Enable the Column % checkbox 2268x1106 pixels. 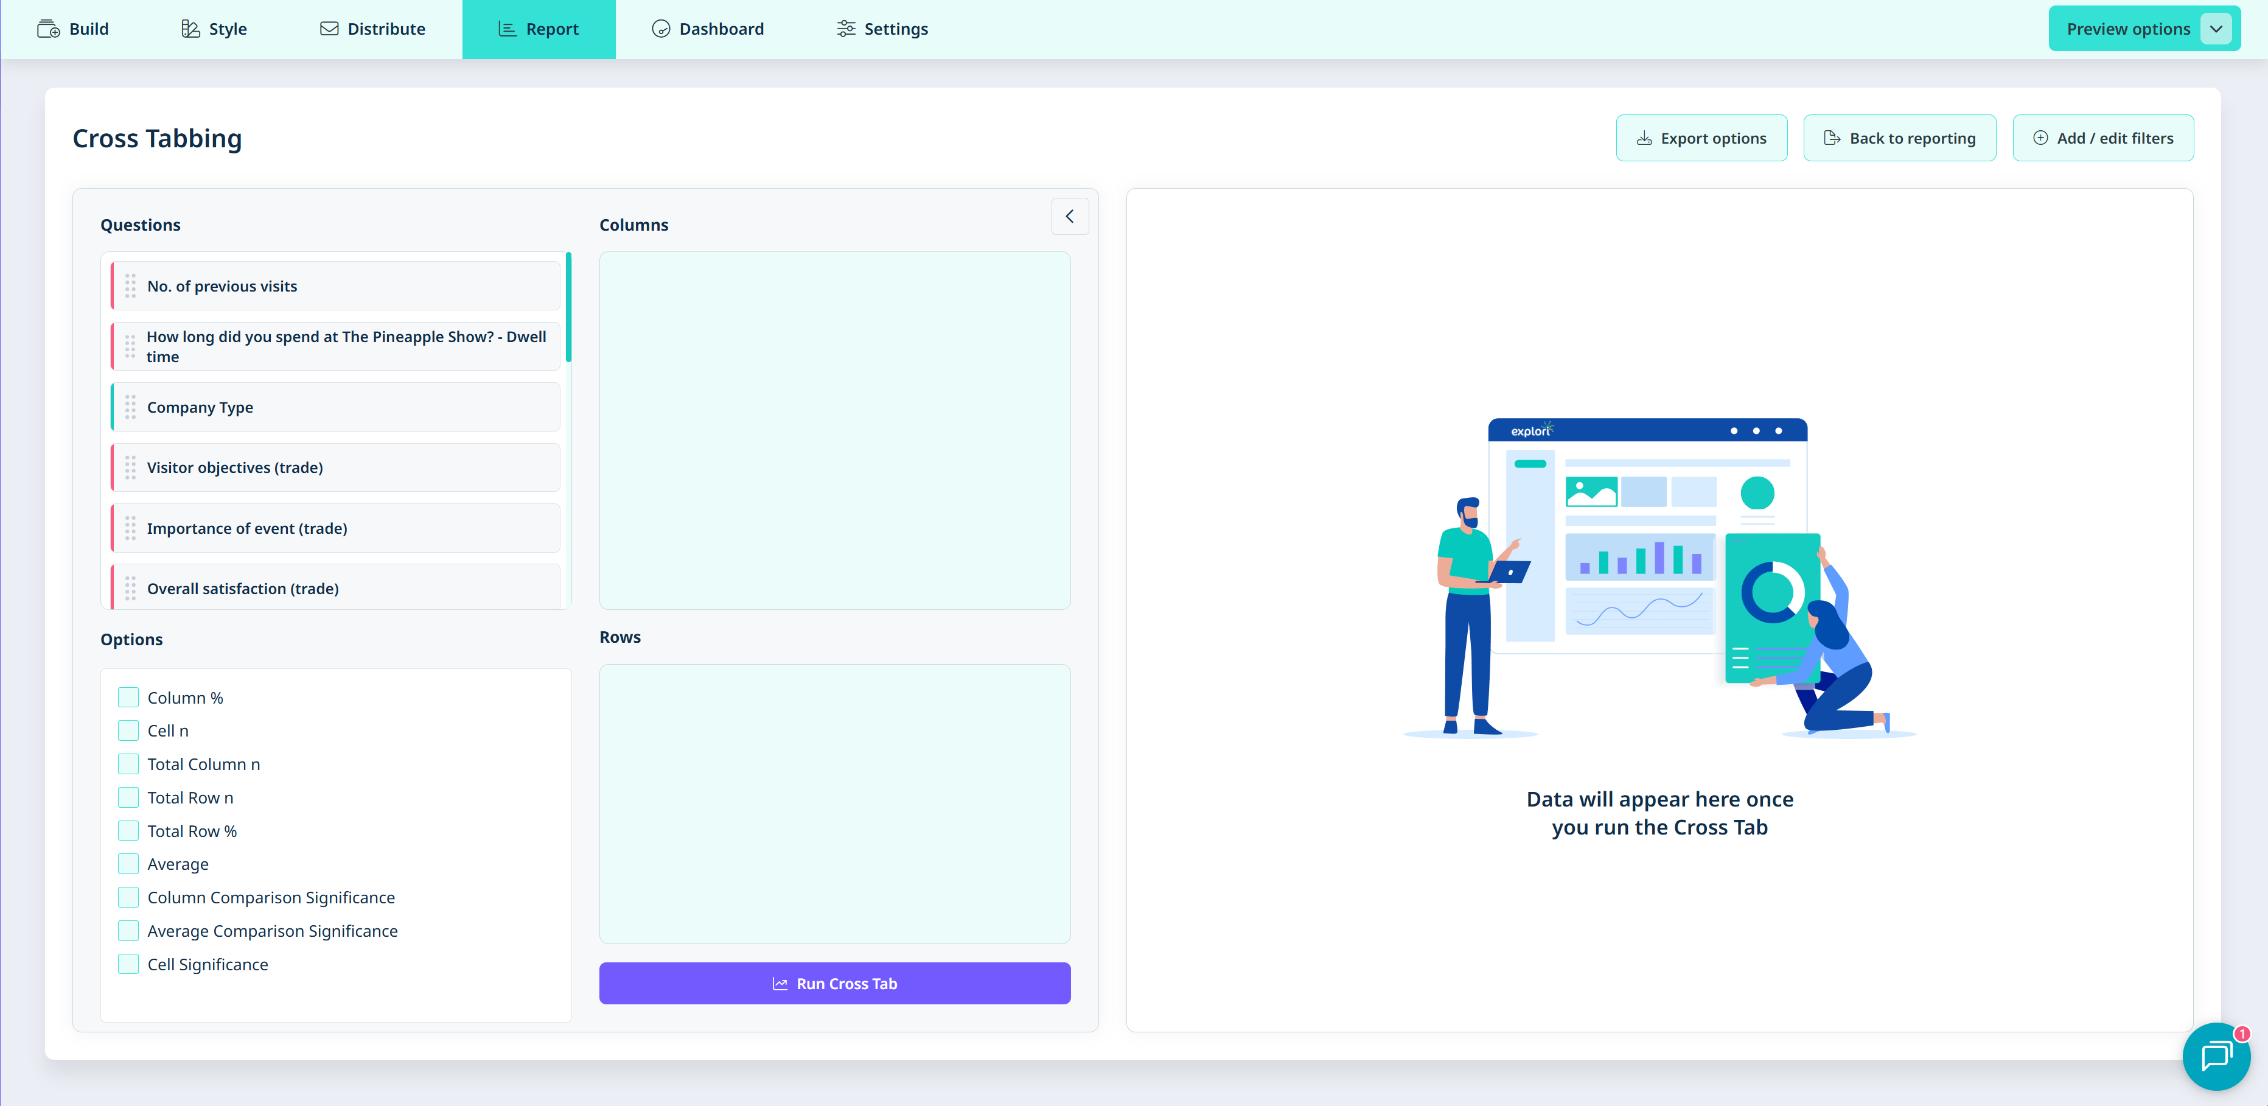(128, 698)
